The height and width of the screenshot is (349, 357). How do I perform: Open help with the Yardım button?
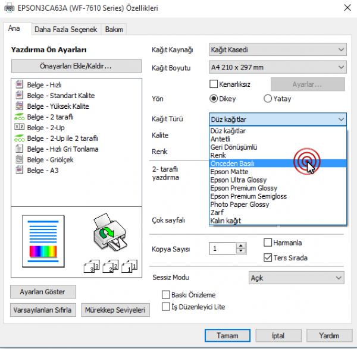point(329,335)
